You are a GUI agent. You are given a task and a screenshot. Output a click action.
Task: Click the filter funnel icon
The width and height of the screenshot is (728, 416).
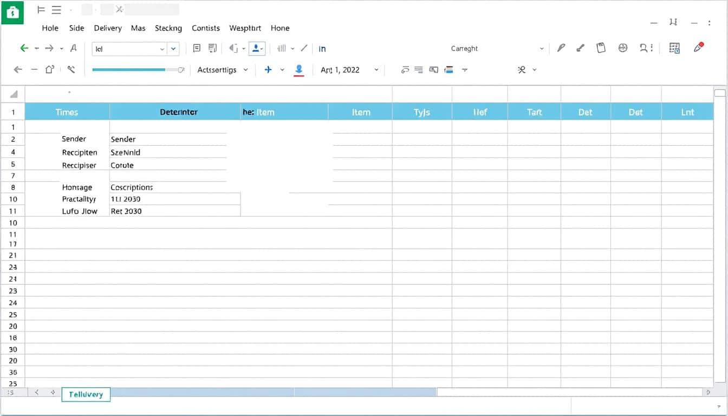point(464,70)
